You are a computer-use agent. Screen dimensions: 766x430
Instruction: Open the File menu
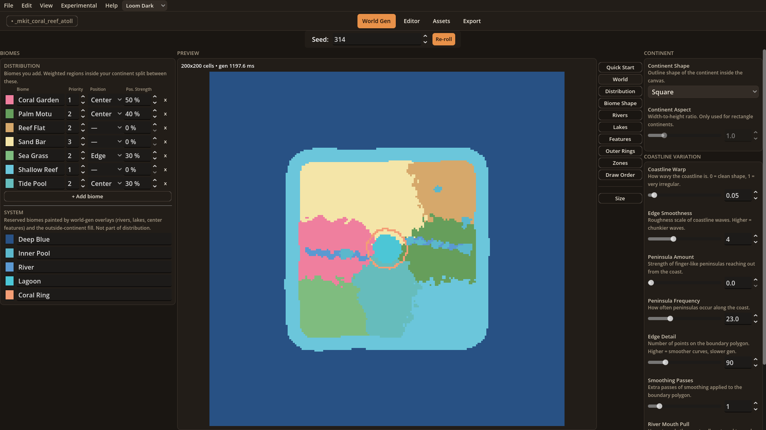(x=8, y=6)
